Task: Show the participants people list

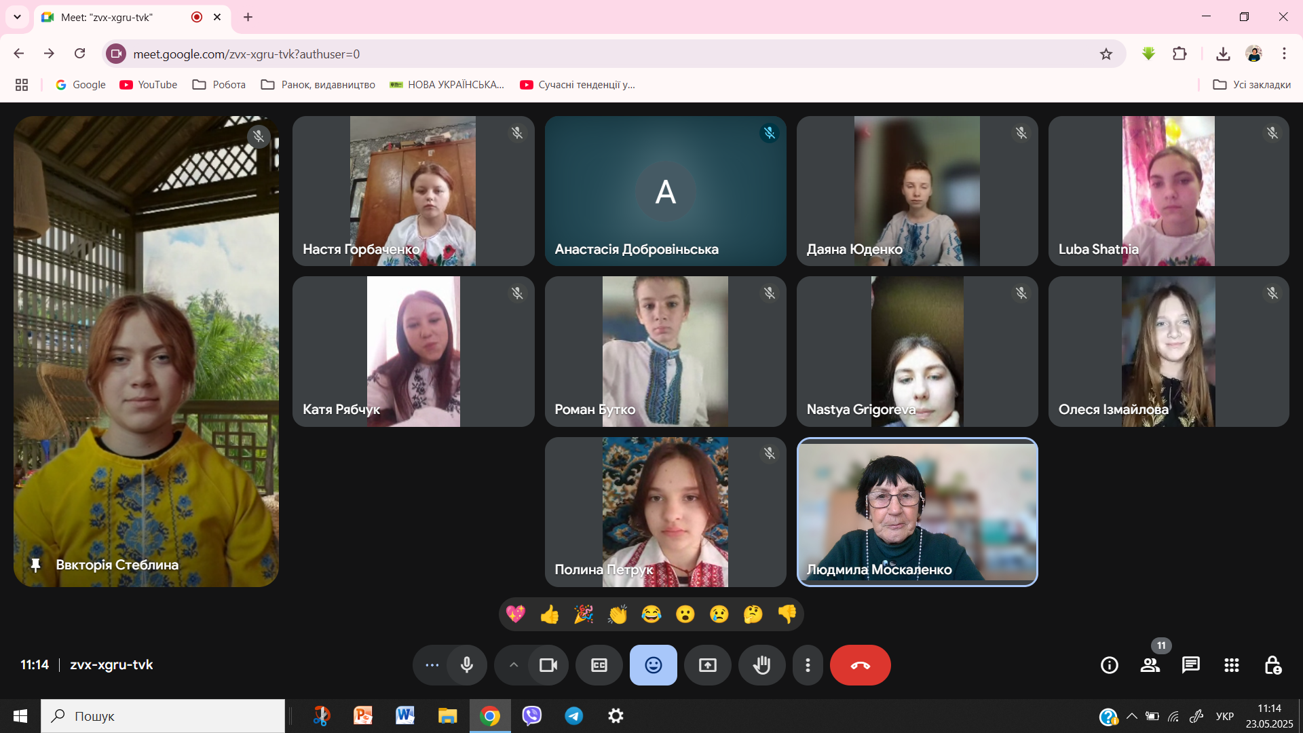Action: (1150, 665)
